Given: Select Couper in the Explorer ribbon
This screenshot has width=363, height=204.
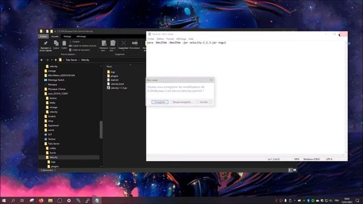Looking at the screenshot, I should click(74, 41).
